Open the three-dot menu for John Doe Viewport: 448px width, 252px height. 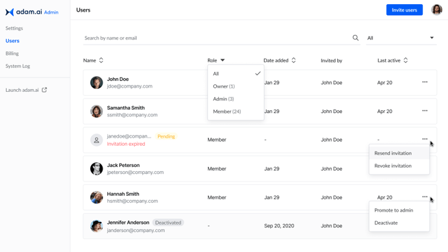(x=425, y=82)
